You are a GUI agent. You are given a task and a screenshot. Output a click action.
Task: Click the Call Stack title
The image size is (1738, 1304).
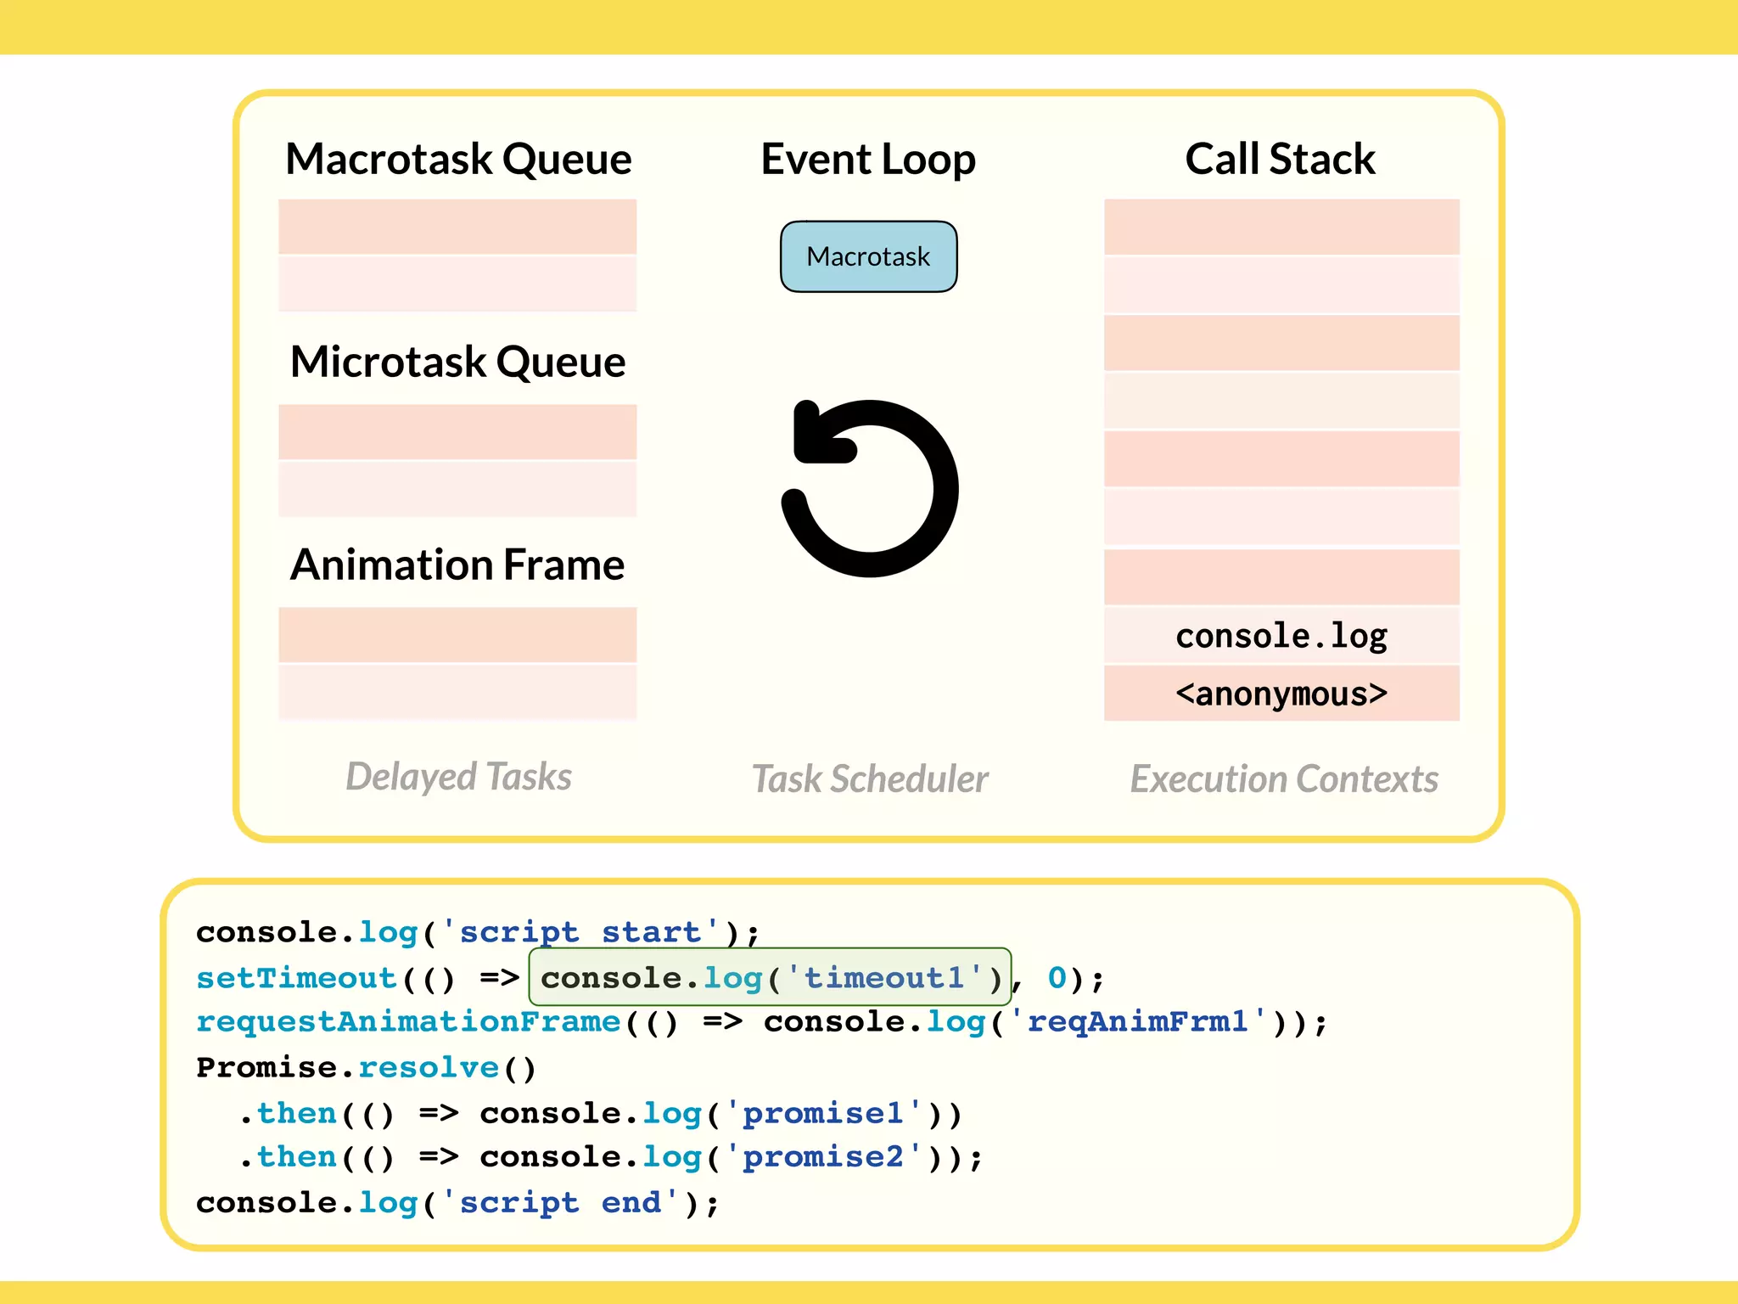pos(1280,159)
